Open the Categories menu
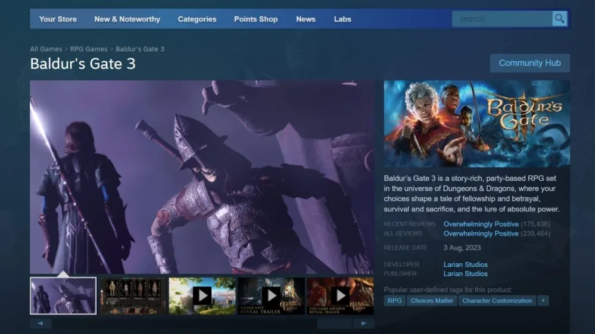Viewport: 595px width, 334px height. tap(197, 19)
